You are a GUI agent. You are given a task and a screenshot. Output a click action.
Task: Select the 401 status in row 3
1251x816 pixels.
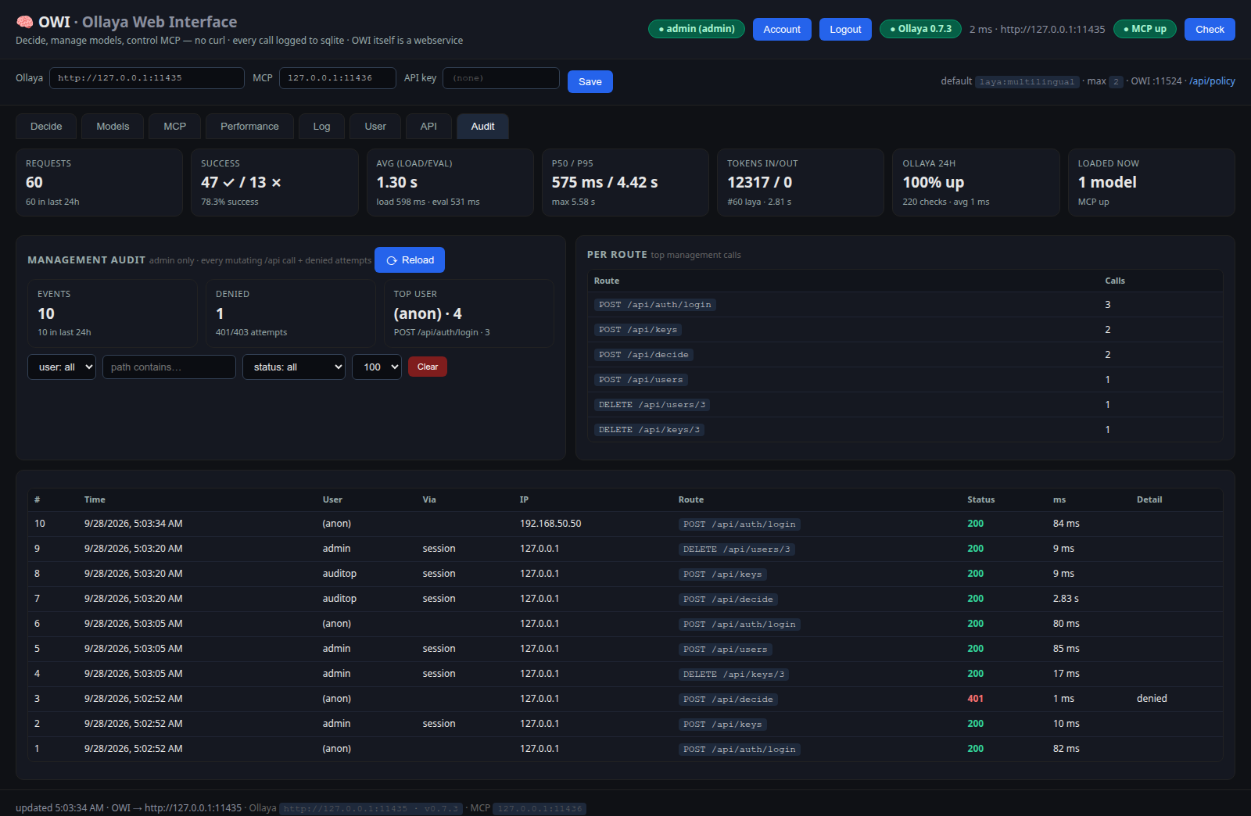coord(975,699)
